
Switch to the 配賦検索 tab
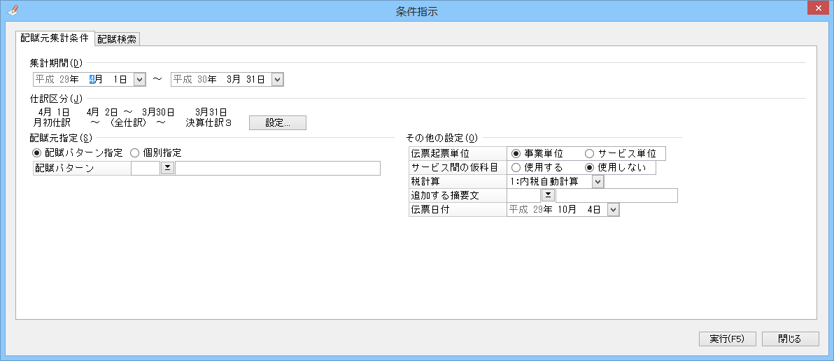click(x=117, y=39)
